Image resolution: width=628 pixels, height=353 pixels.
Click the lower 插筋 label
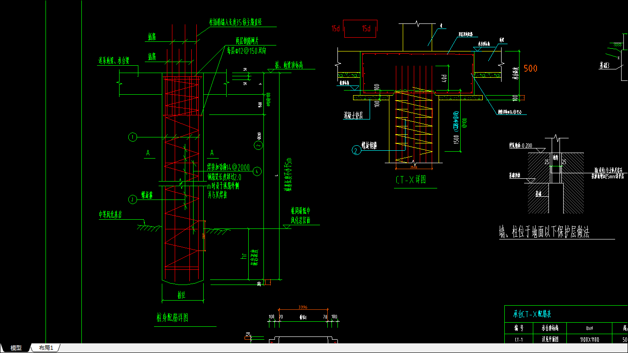pyautogui.click(x=152, y=57)
